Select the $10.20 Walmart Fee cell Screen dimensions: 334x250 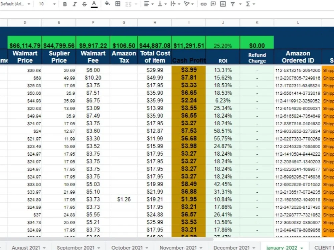click(93, 78)
